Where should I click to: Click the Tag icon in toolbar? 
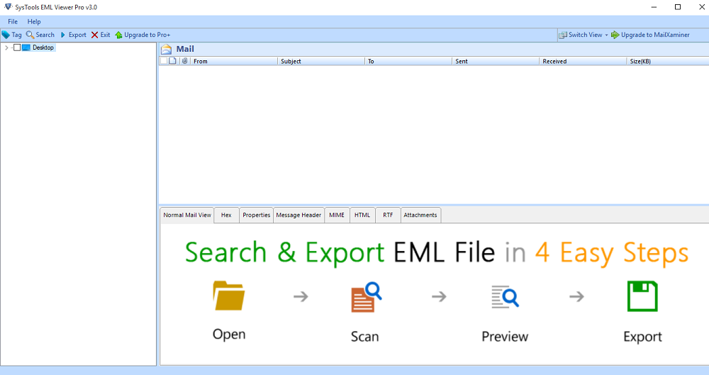click(6, 35)
